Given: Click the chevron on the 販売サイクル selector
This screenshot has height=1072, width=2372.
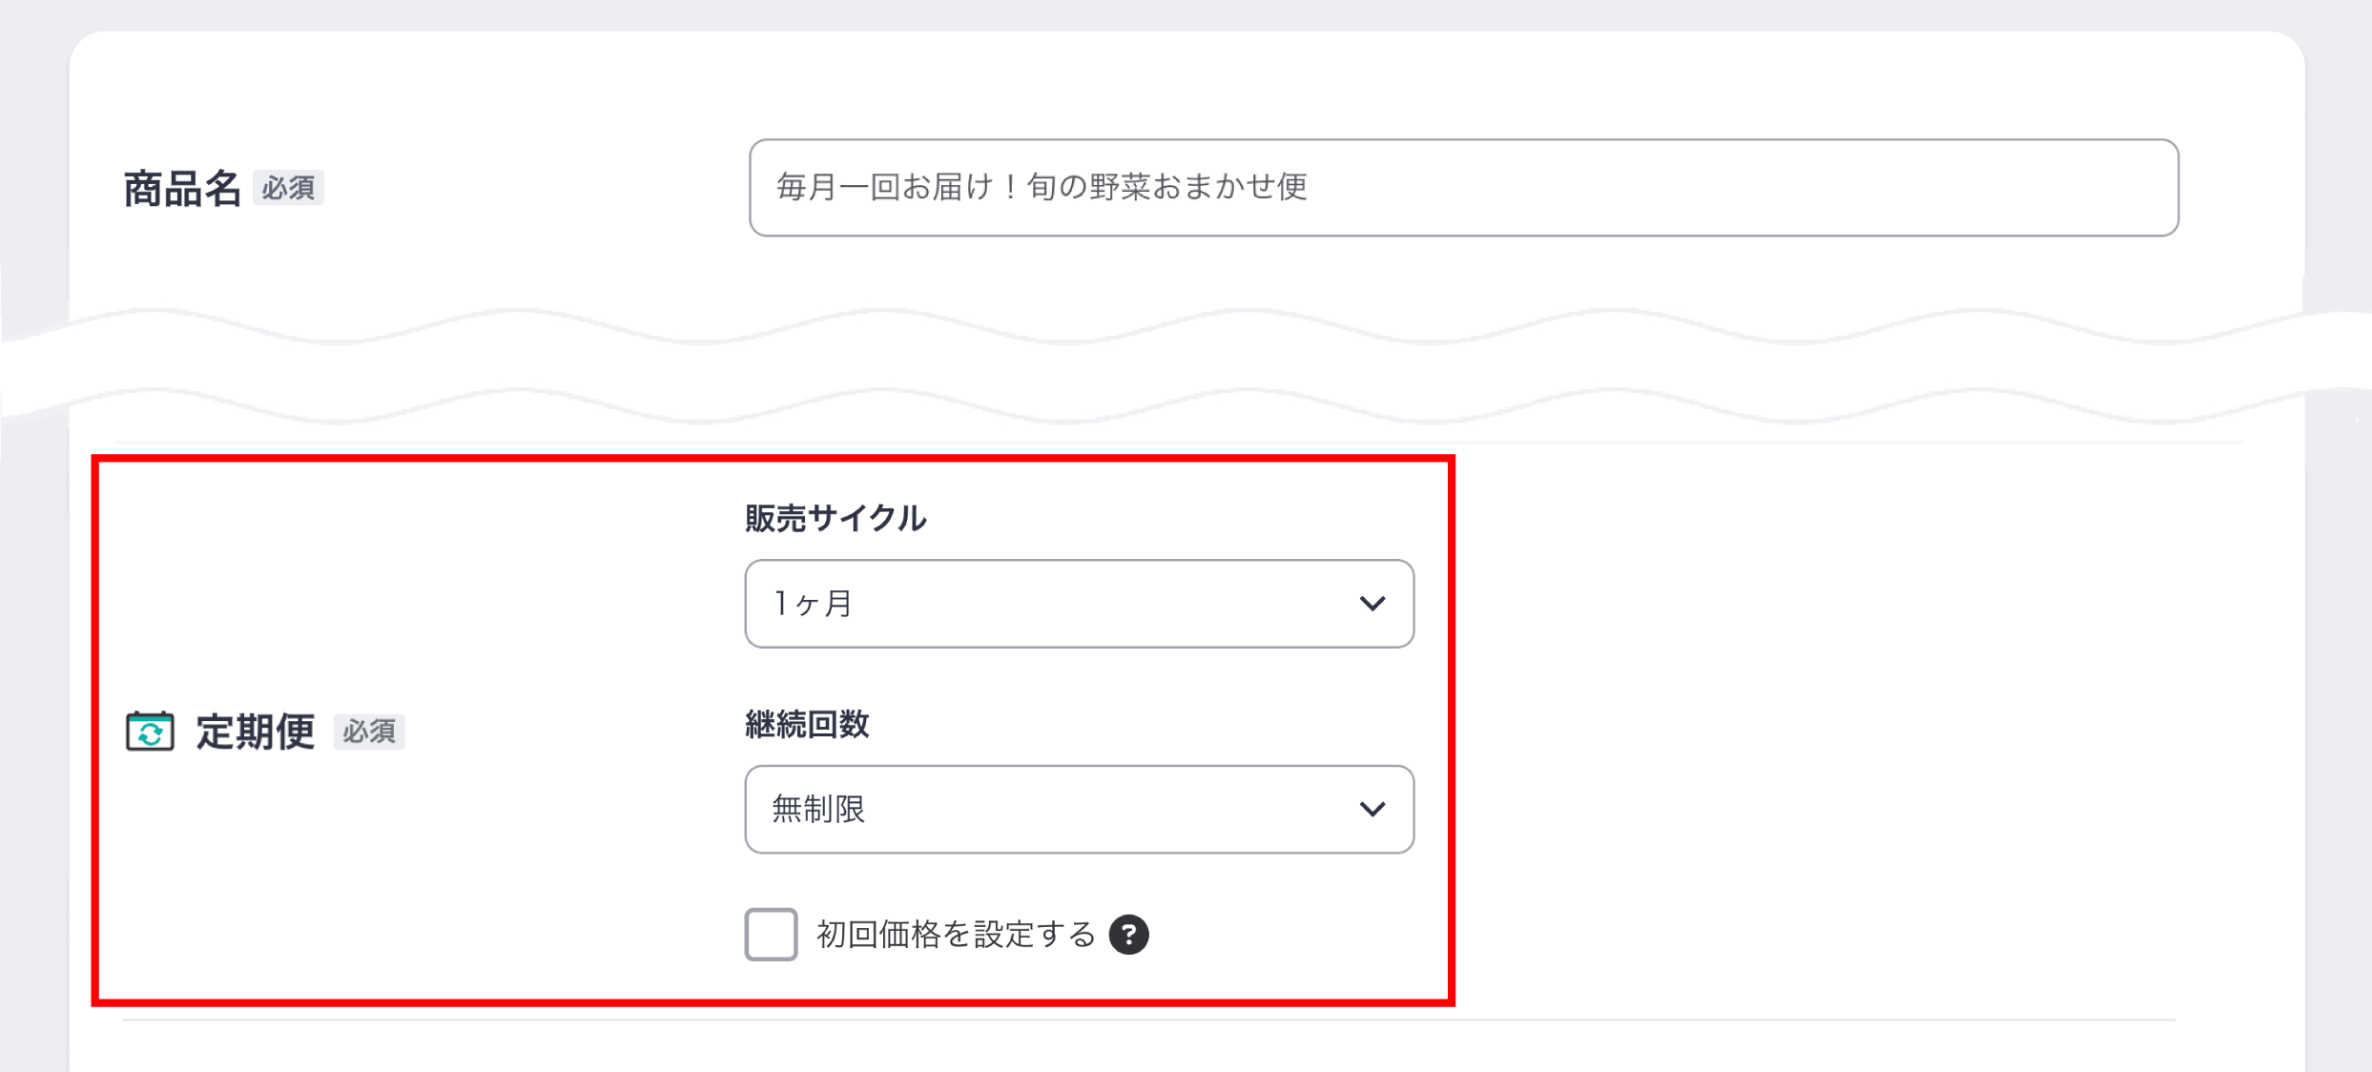Looking at the screenshot, I should [x=1372, y=603].
